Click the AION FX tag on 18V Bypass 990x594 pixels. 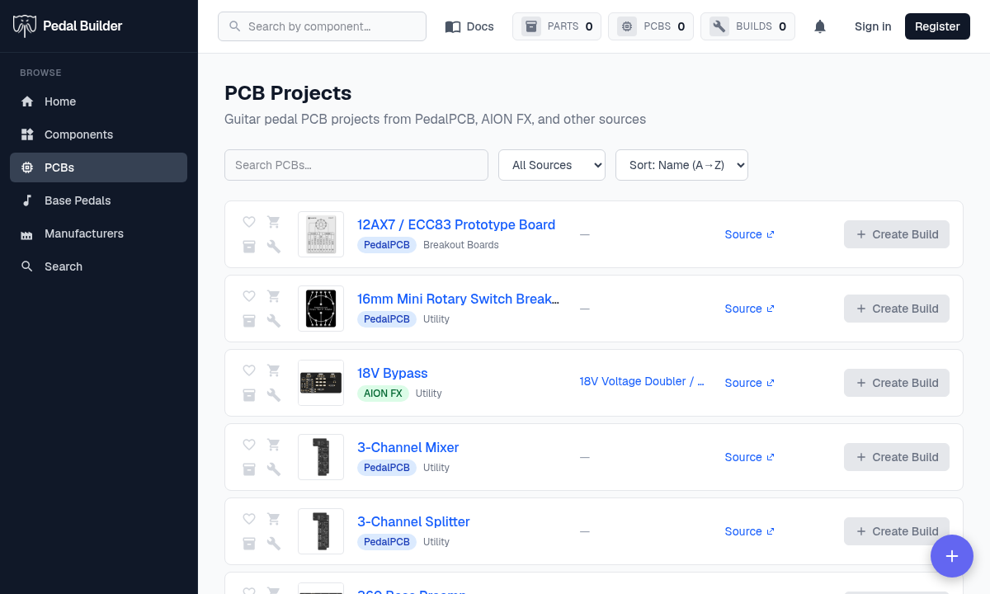(x=383, y=394)
